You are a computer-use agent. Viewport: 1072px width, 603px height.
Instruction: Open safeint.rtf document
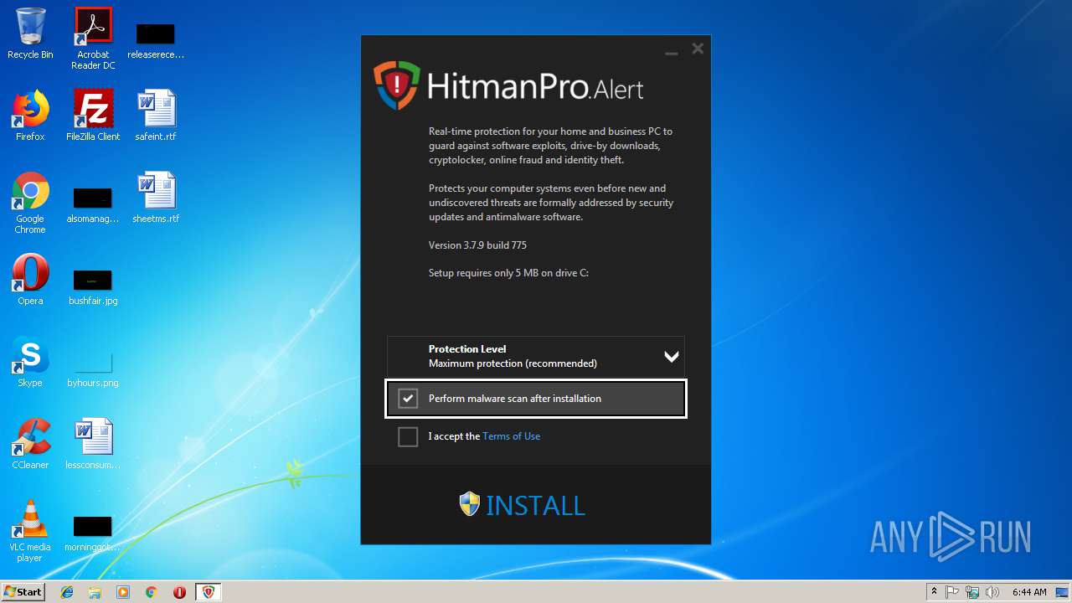156,116
